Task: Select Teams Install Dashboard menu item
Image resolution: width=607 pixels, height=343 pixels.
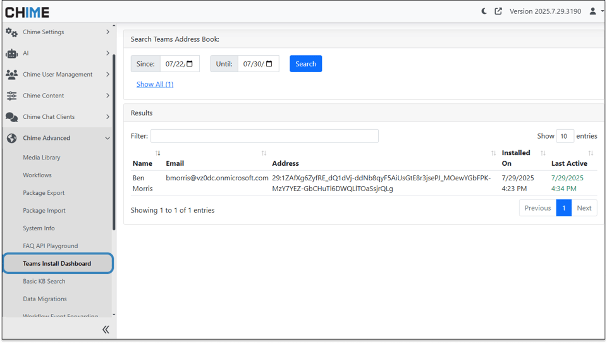Action: [x=58, y=263]
